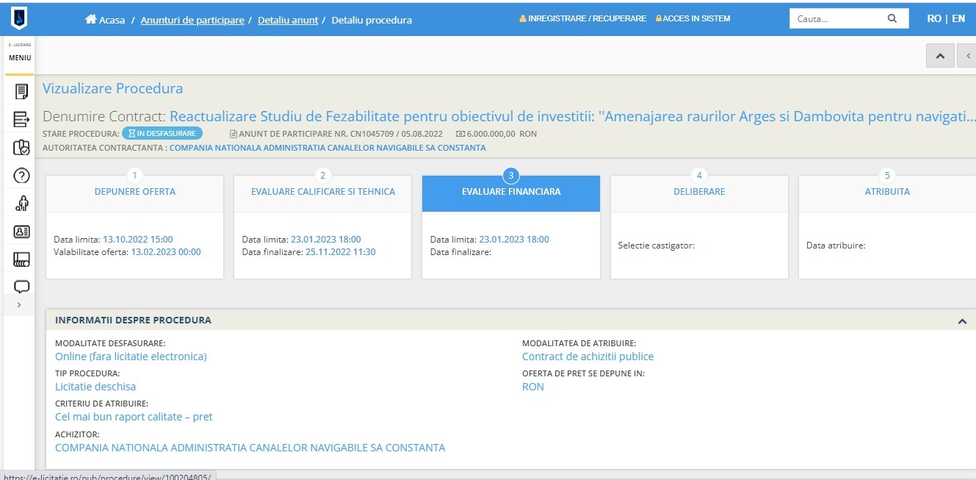Click the padlock icon for system access
This screenshot has width=976, height=480.
click(x=658, y=19)
